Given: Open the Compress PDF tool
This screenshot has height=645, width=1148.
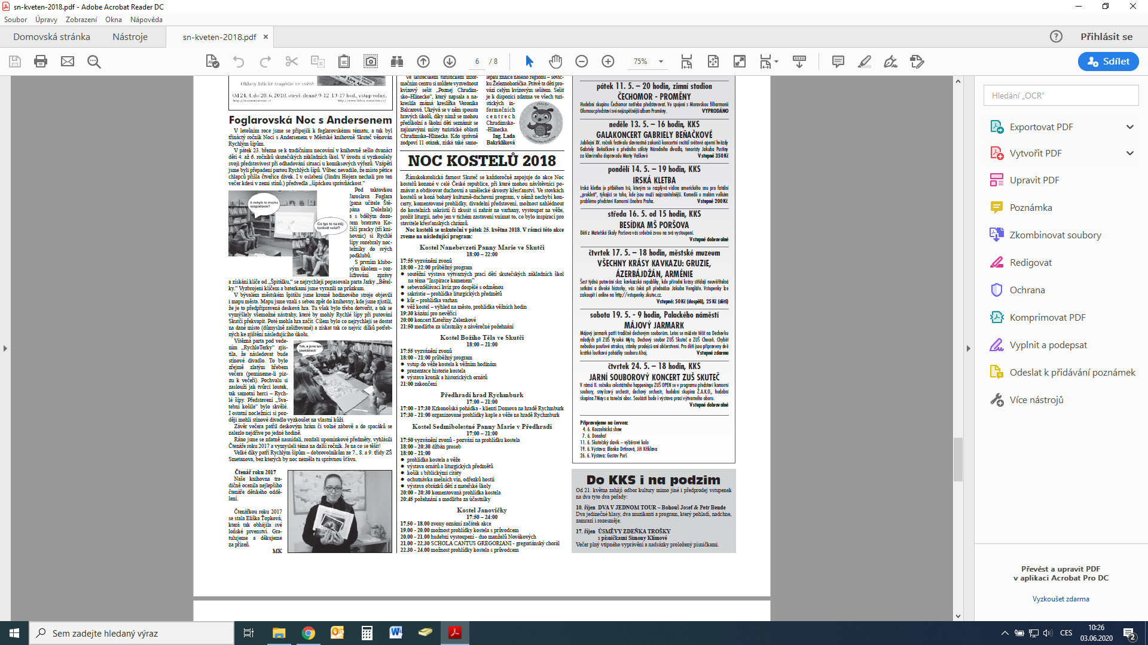Looking at the screenshot, I should [997, 317].
